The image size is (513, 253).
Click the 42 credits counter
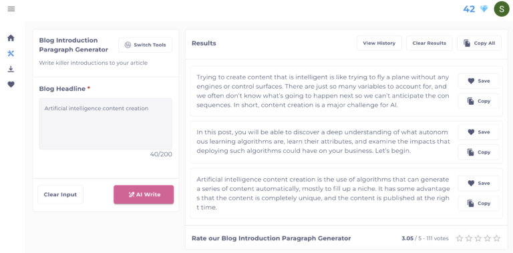point(469,9)
